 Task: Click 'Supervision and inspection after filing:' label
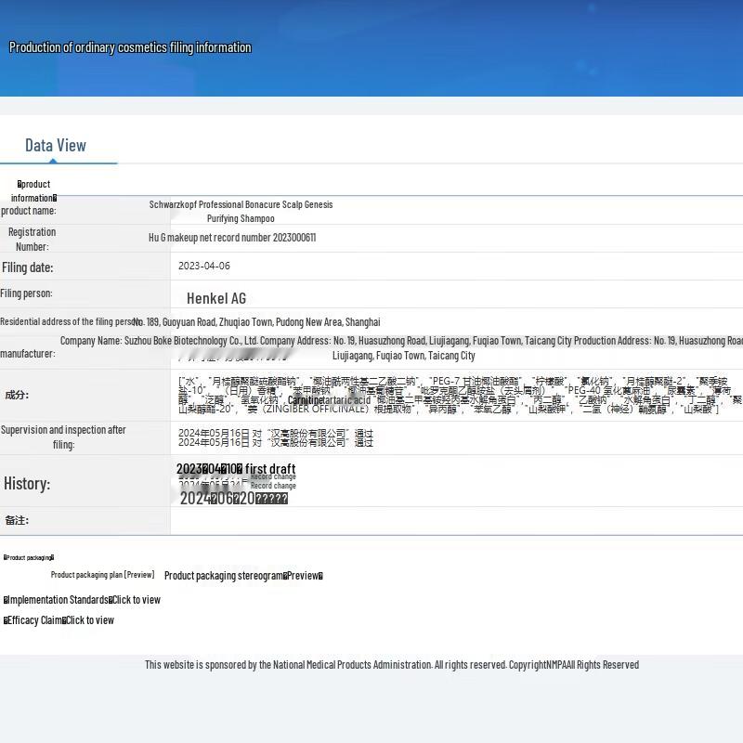tap(63, 437)
